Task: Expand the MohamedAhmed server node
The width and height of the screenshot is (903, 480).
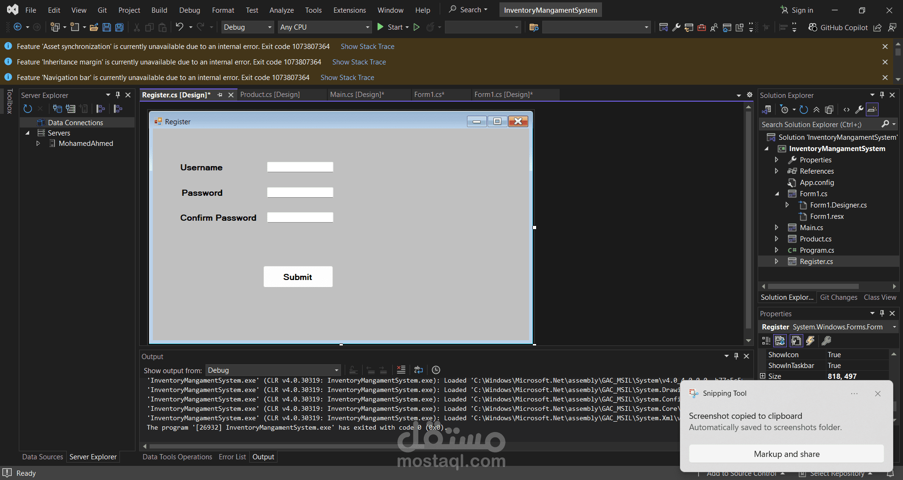Action: click(x=38, y=144)
